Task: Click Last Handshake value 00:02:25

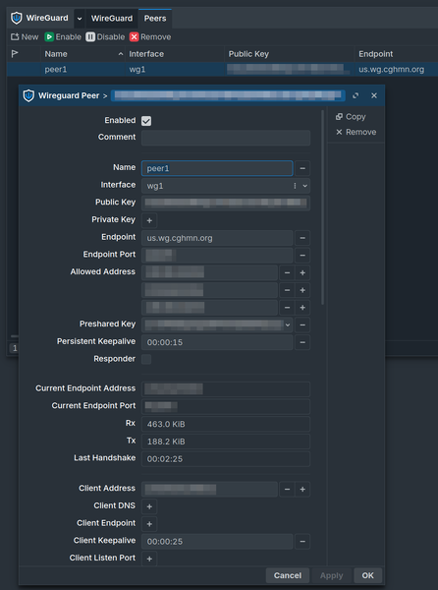Action: (x=226, y=458)
